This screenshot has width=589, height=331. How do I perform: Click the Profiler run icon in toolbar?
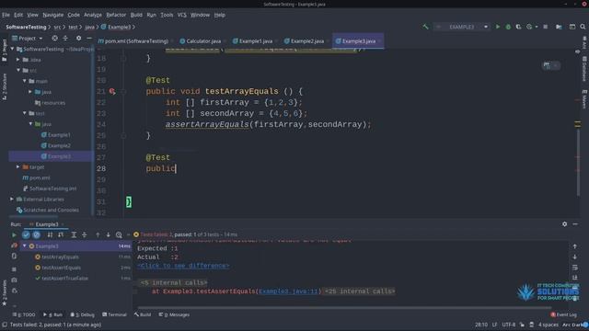[529, 27]
